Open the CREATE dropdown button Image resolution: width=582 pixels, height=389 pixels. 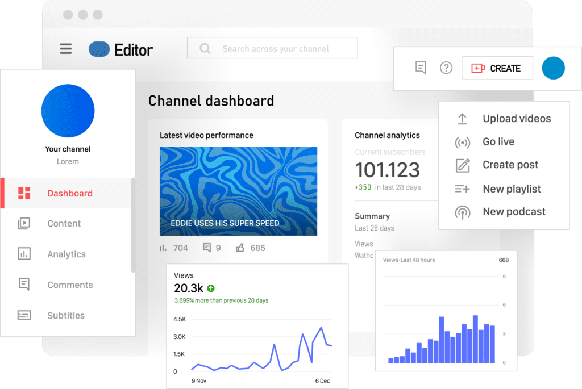coord(497,68)
